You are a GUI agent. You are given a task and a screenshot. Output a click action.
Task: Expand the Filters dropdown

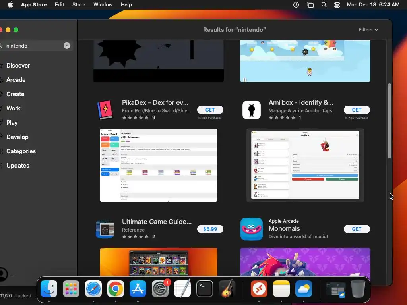pyautogui.click(x=368, y=30)
